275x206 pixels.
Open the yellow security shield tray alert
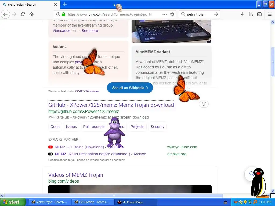(245, 202)
